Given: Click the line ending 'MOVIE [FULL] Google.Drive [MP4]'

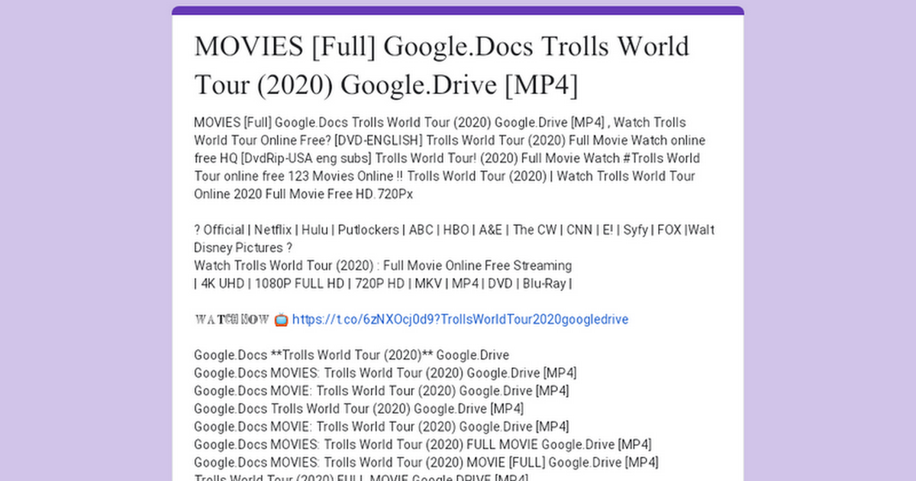Looking at the screenshot, I should pyautogui.click(x=426, y=462).
